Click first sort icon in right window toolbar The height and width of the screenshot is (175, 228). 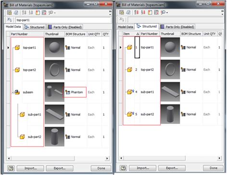coord(137,12)
